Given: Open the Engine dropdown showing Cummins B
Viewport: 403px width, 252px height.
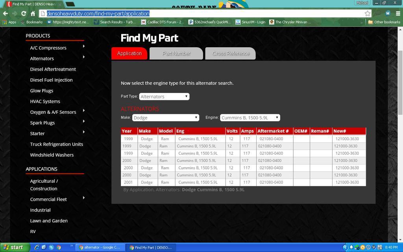Looking at the screenshot, I should pos(250,117).
